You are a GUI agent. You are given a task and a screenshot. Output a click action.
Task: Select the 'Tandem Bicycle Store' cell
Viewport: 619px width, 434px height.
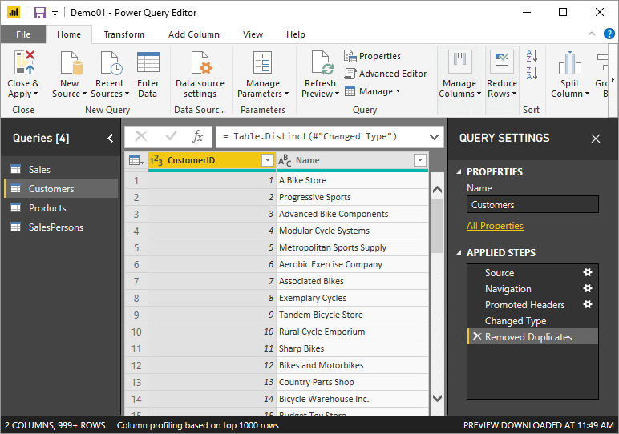352,315
